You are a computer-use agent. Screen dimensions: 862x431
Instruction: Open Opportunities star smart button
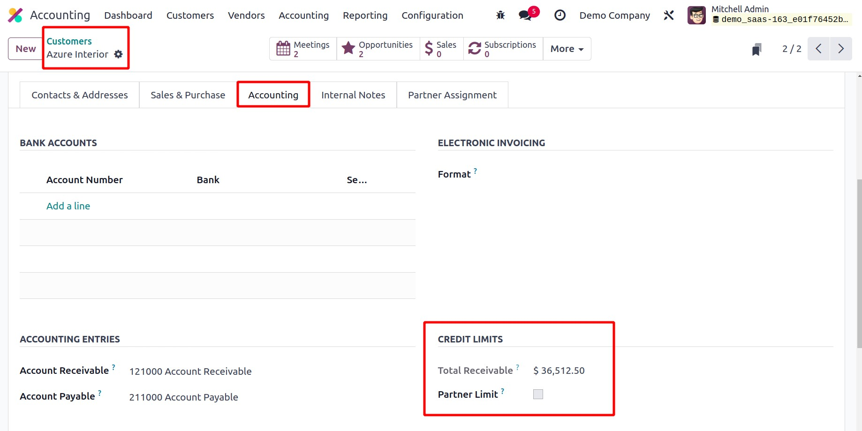[x=378, y=49]
